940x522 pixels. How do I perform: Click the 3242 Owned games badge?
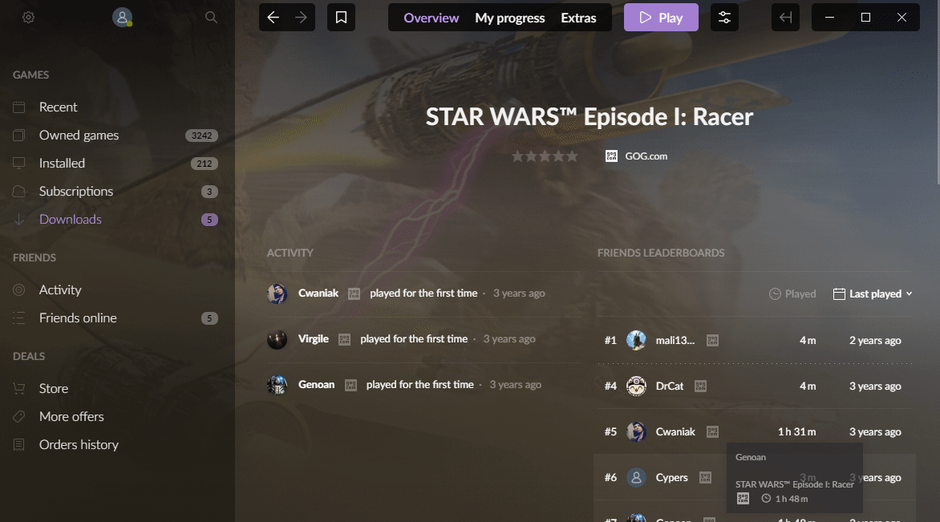coord(201,136)
